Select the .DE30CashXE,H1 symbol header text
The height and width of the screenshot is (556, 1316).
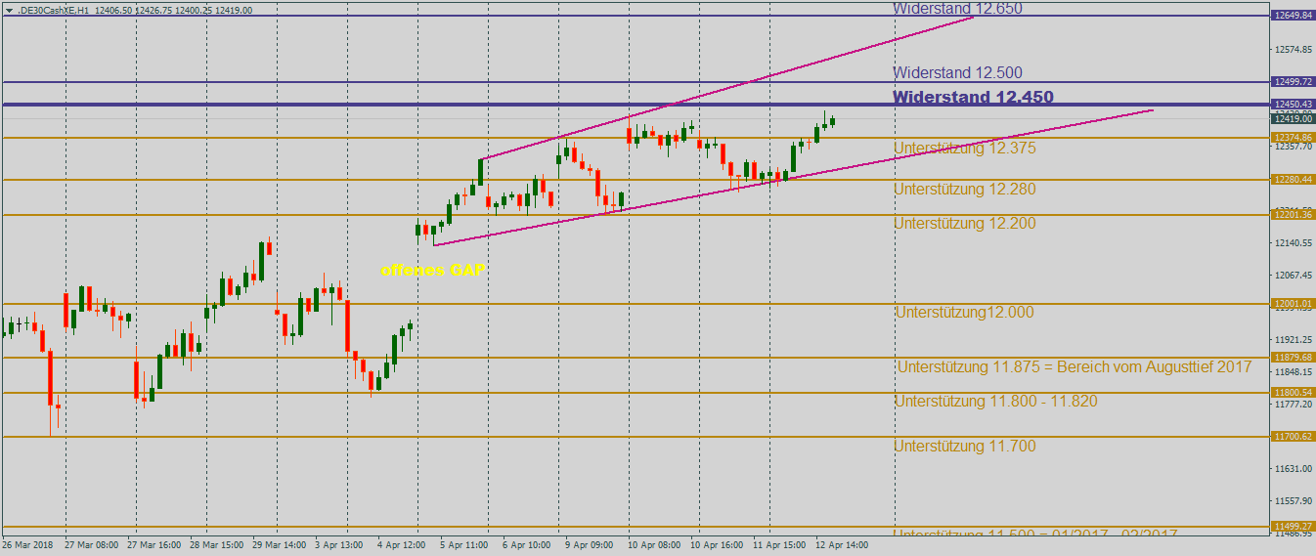click(54, 10)
